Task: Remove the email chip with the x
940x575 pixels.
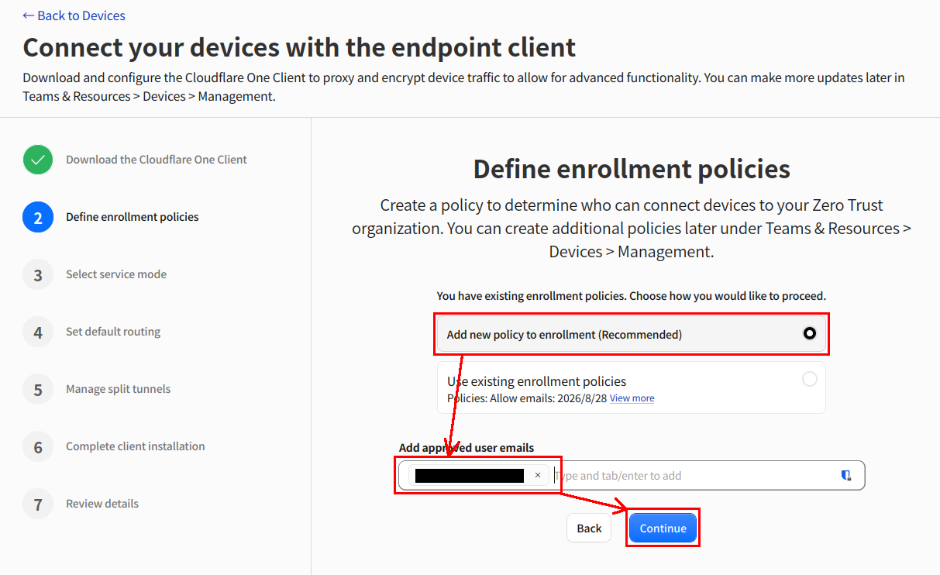Action: click(538, 476)
